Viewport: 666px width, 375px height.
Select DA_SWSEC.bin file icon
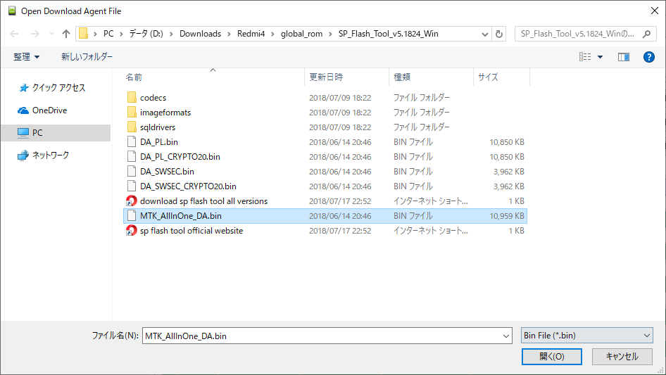click(132, 172)
